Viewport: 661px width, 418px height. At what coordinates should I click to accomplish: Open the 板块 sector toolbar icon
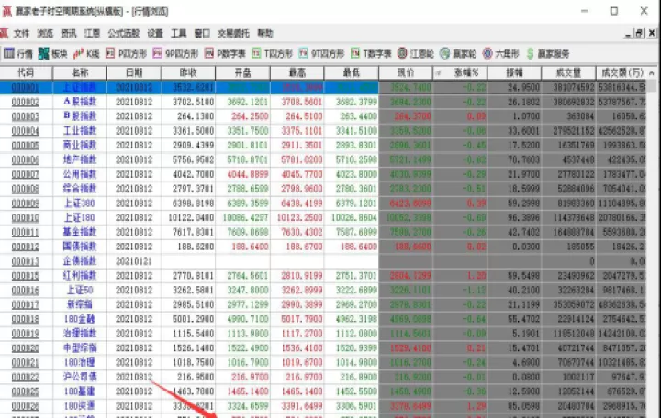tap(52, 53)
